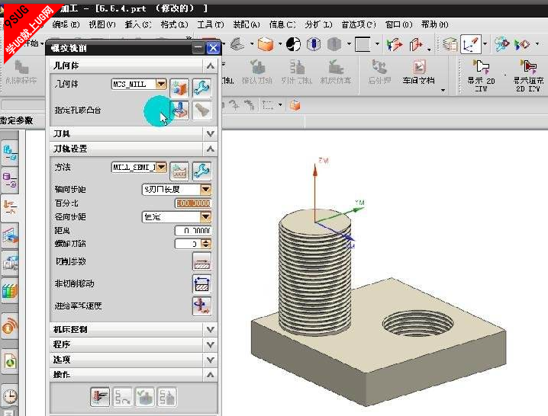The width and height of the screenshot is (548, 416).
Task: Click the Show 2D IPW icon
Action: coord(482,75)
